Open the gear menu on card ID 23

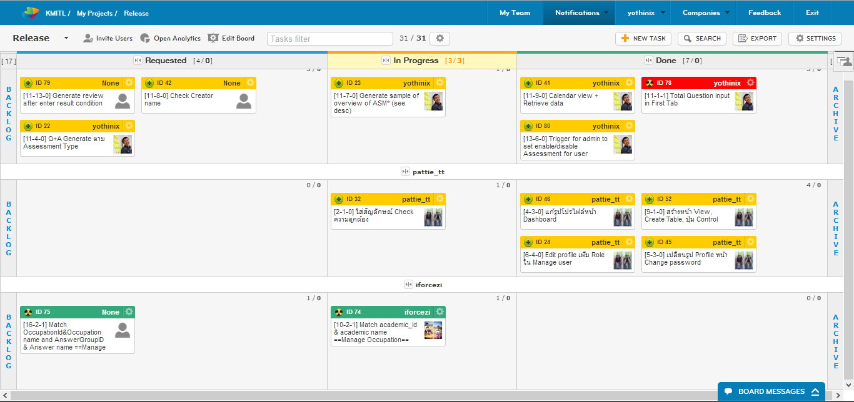[x=440, y=83]
